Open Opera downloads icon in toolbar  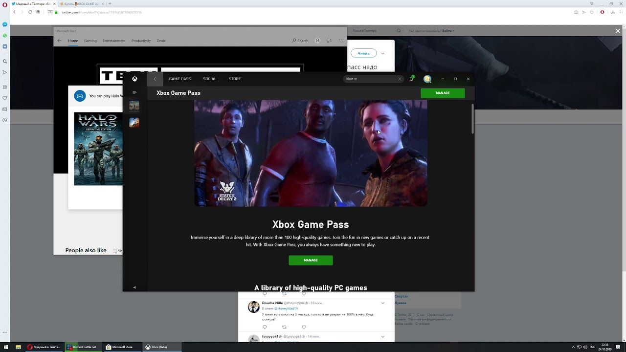613,12
